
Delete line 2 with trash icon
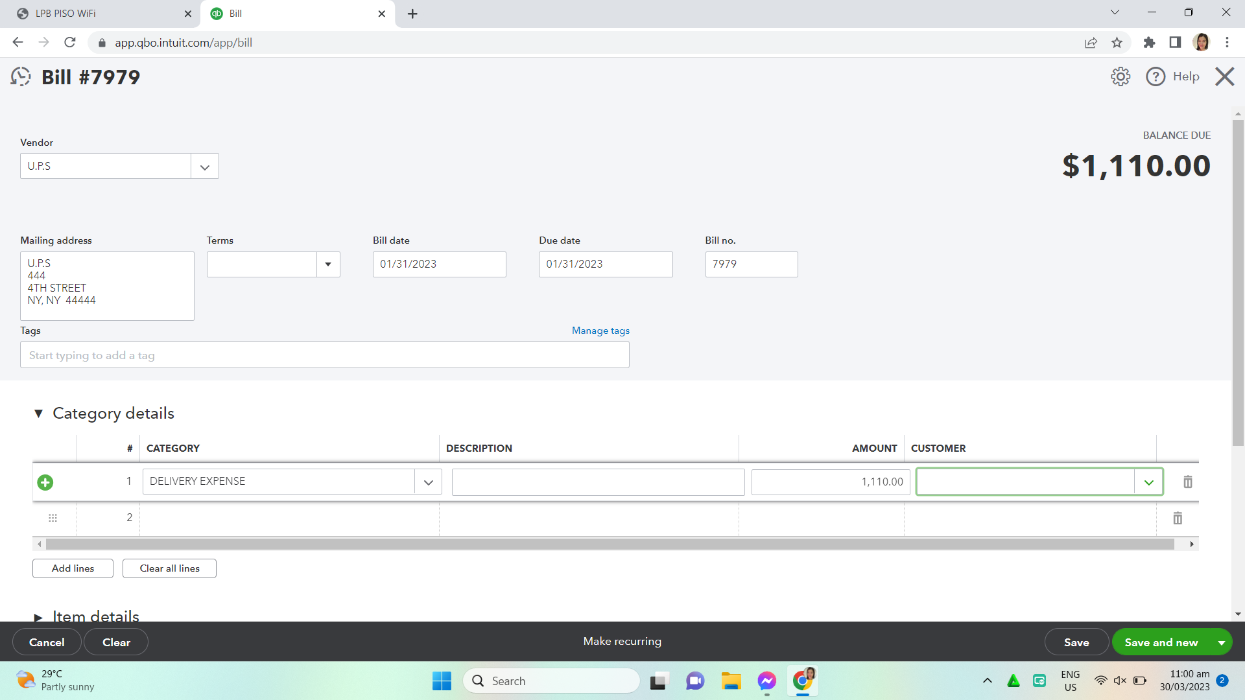tap(1178, 518)
